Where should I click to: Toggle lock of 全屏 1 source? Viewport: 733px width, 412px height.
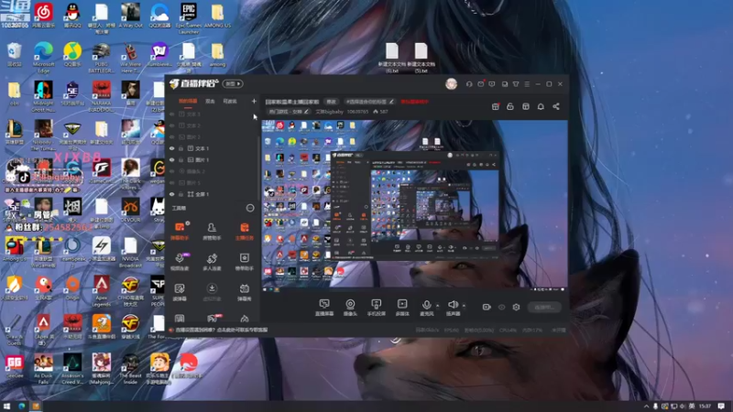(181, 194)
